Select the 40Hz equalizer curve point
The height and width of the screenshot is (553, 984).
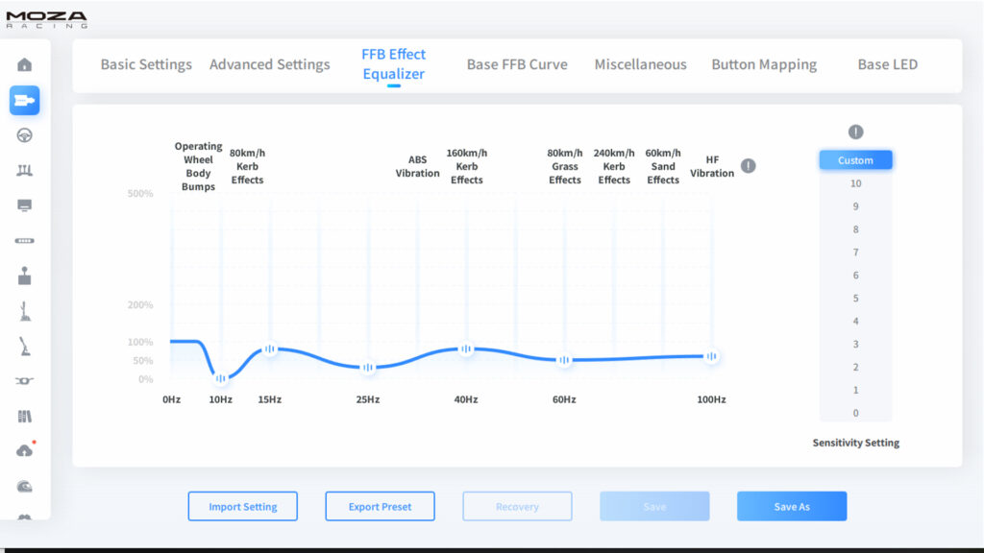click(x=466, y=350)
